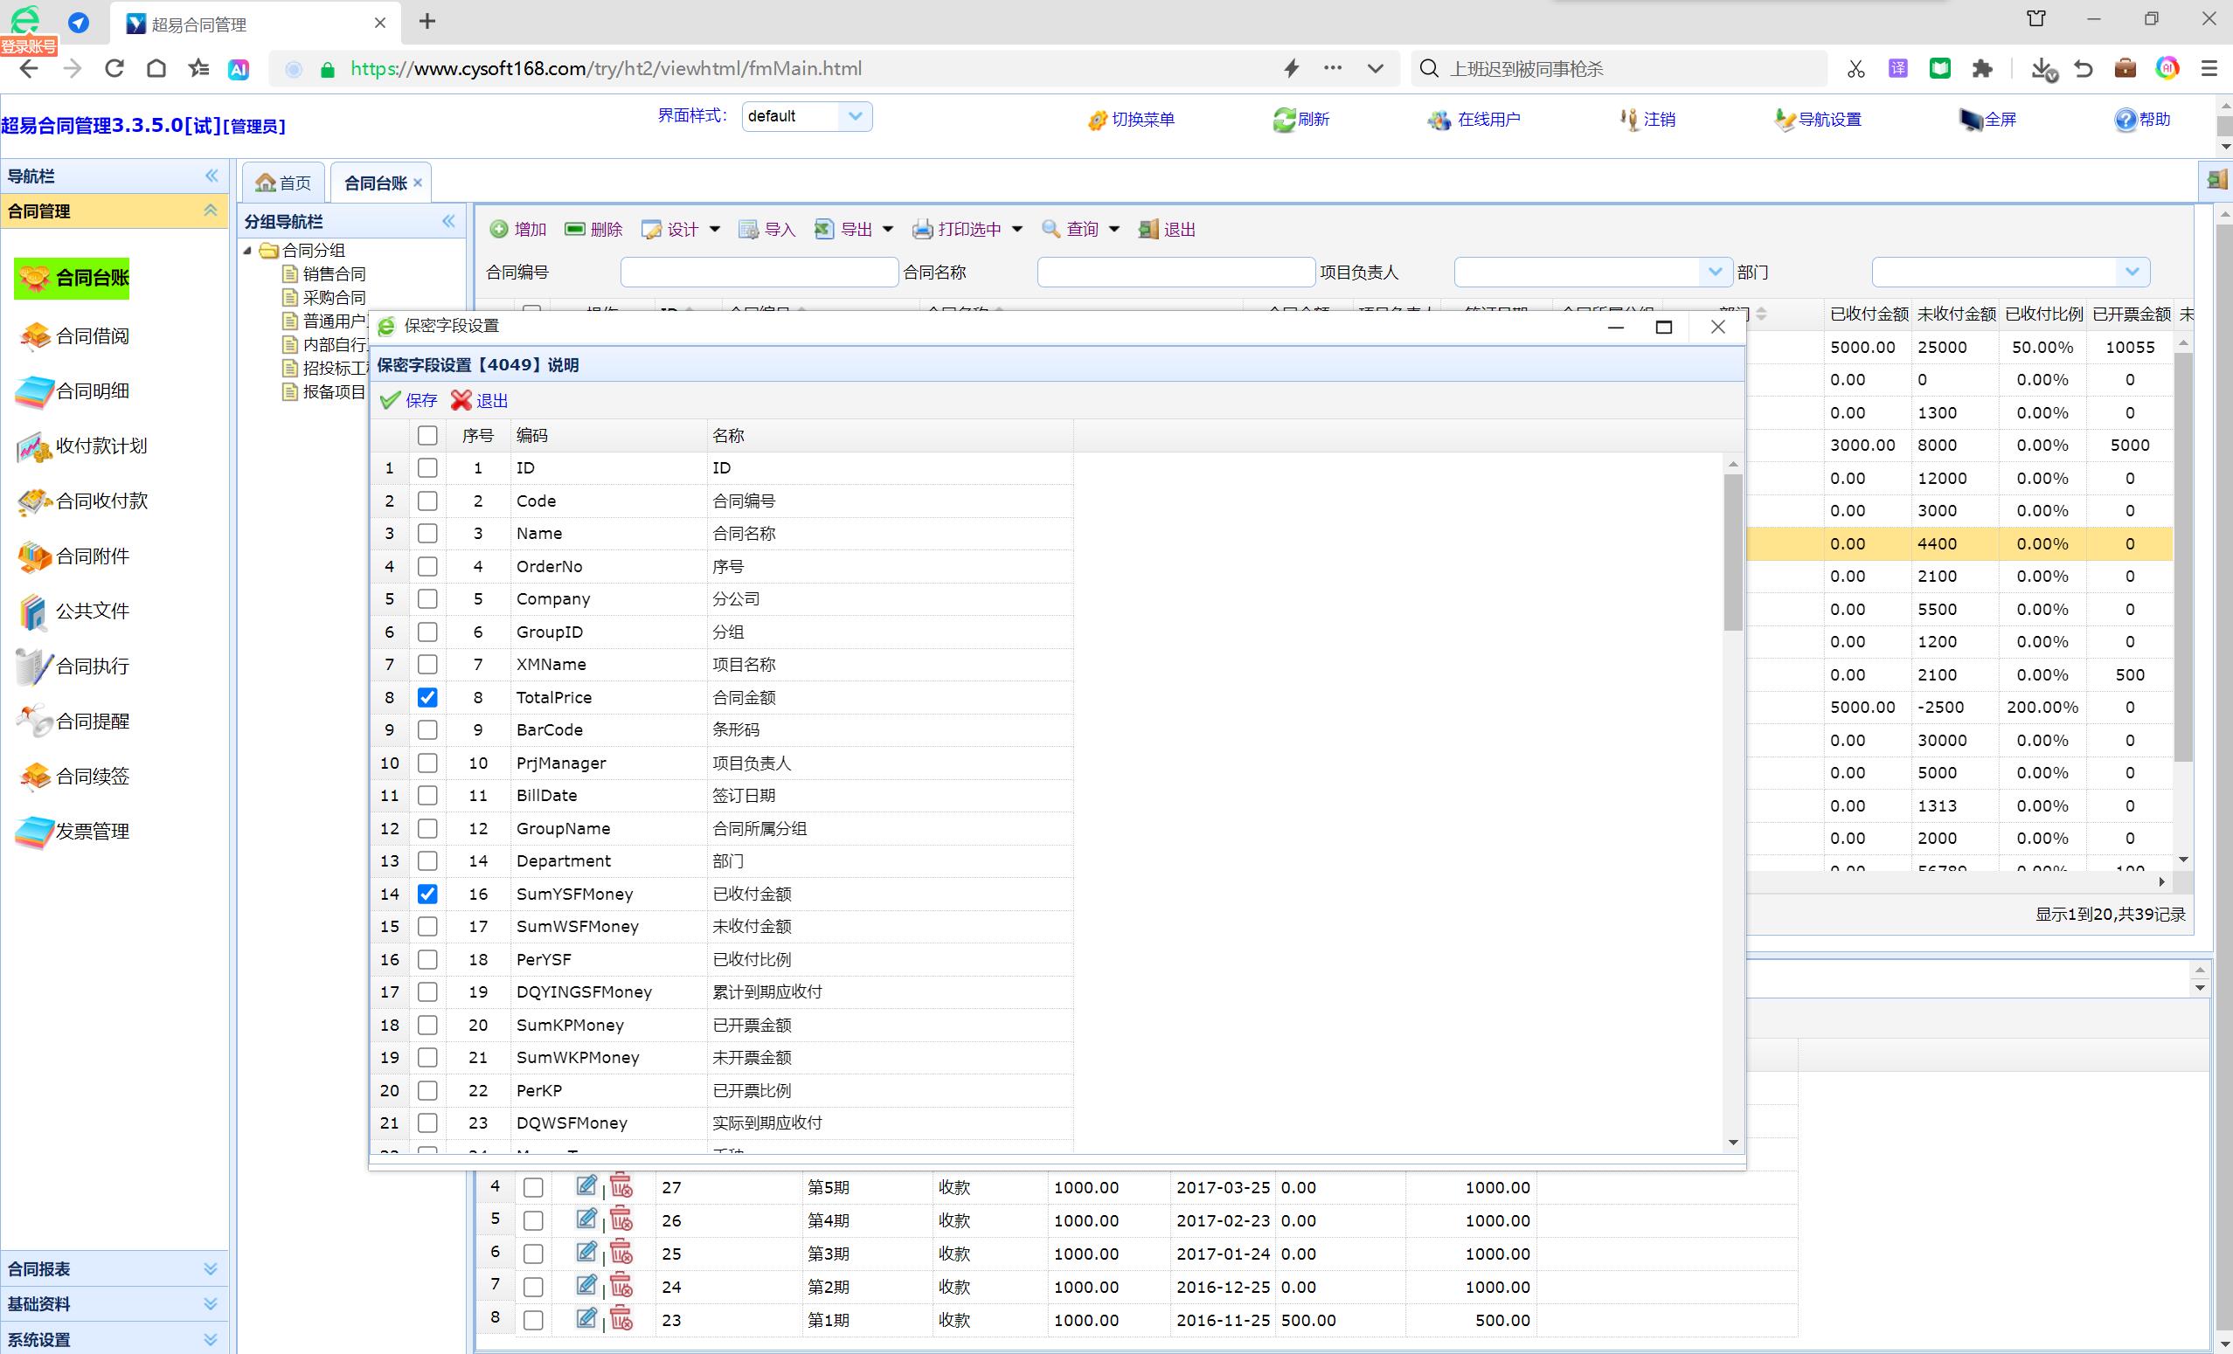Image resolution: width=2233 pixels, height=1354 pixels.
Task: Click the dialog's vertical scrollbar thumb
Action: coord(1733,552)
